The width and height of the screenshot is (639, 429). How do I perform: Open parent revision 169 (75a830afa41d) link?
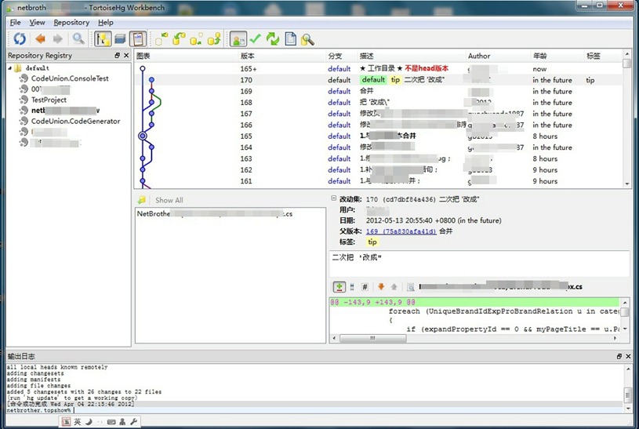point(401,231)
